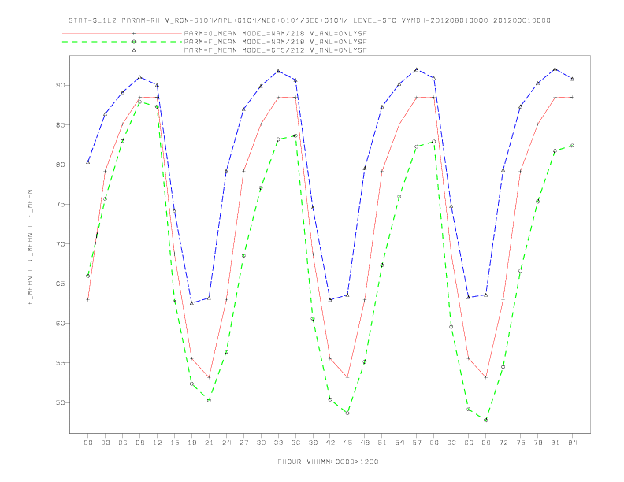Click the red plus data point at hour 21
The image size is (624, 482).
point(209,377)
